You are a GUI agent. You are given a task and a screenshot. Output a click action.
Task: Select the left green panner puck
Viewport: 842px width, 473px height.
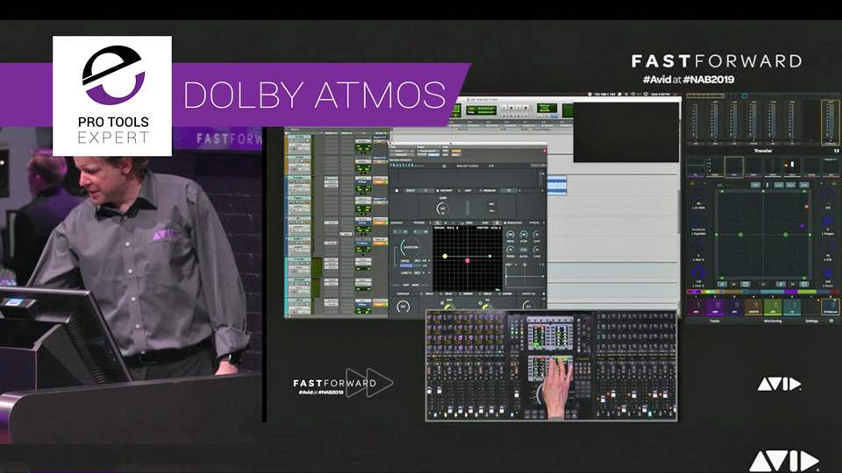click(x=740, y=235)
